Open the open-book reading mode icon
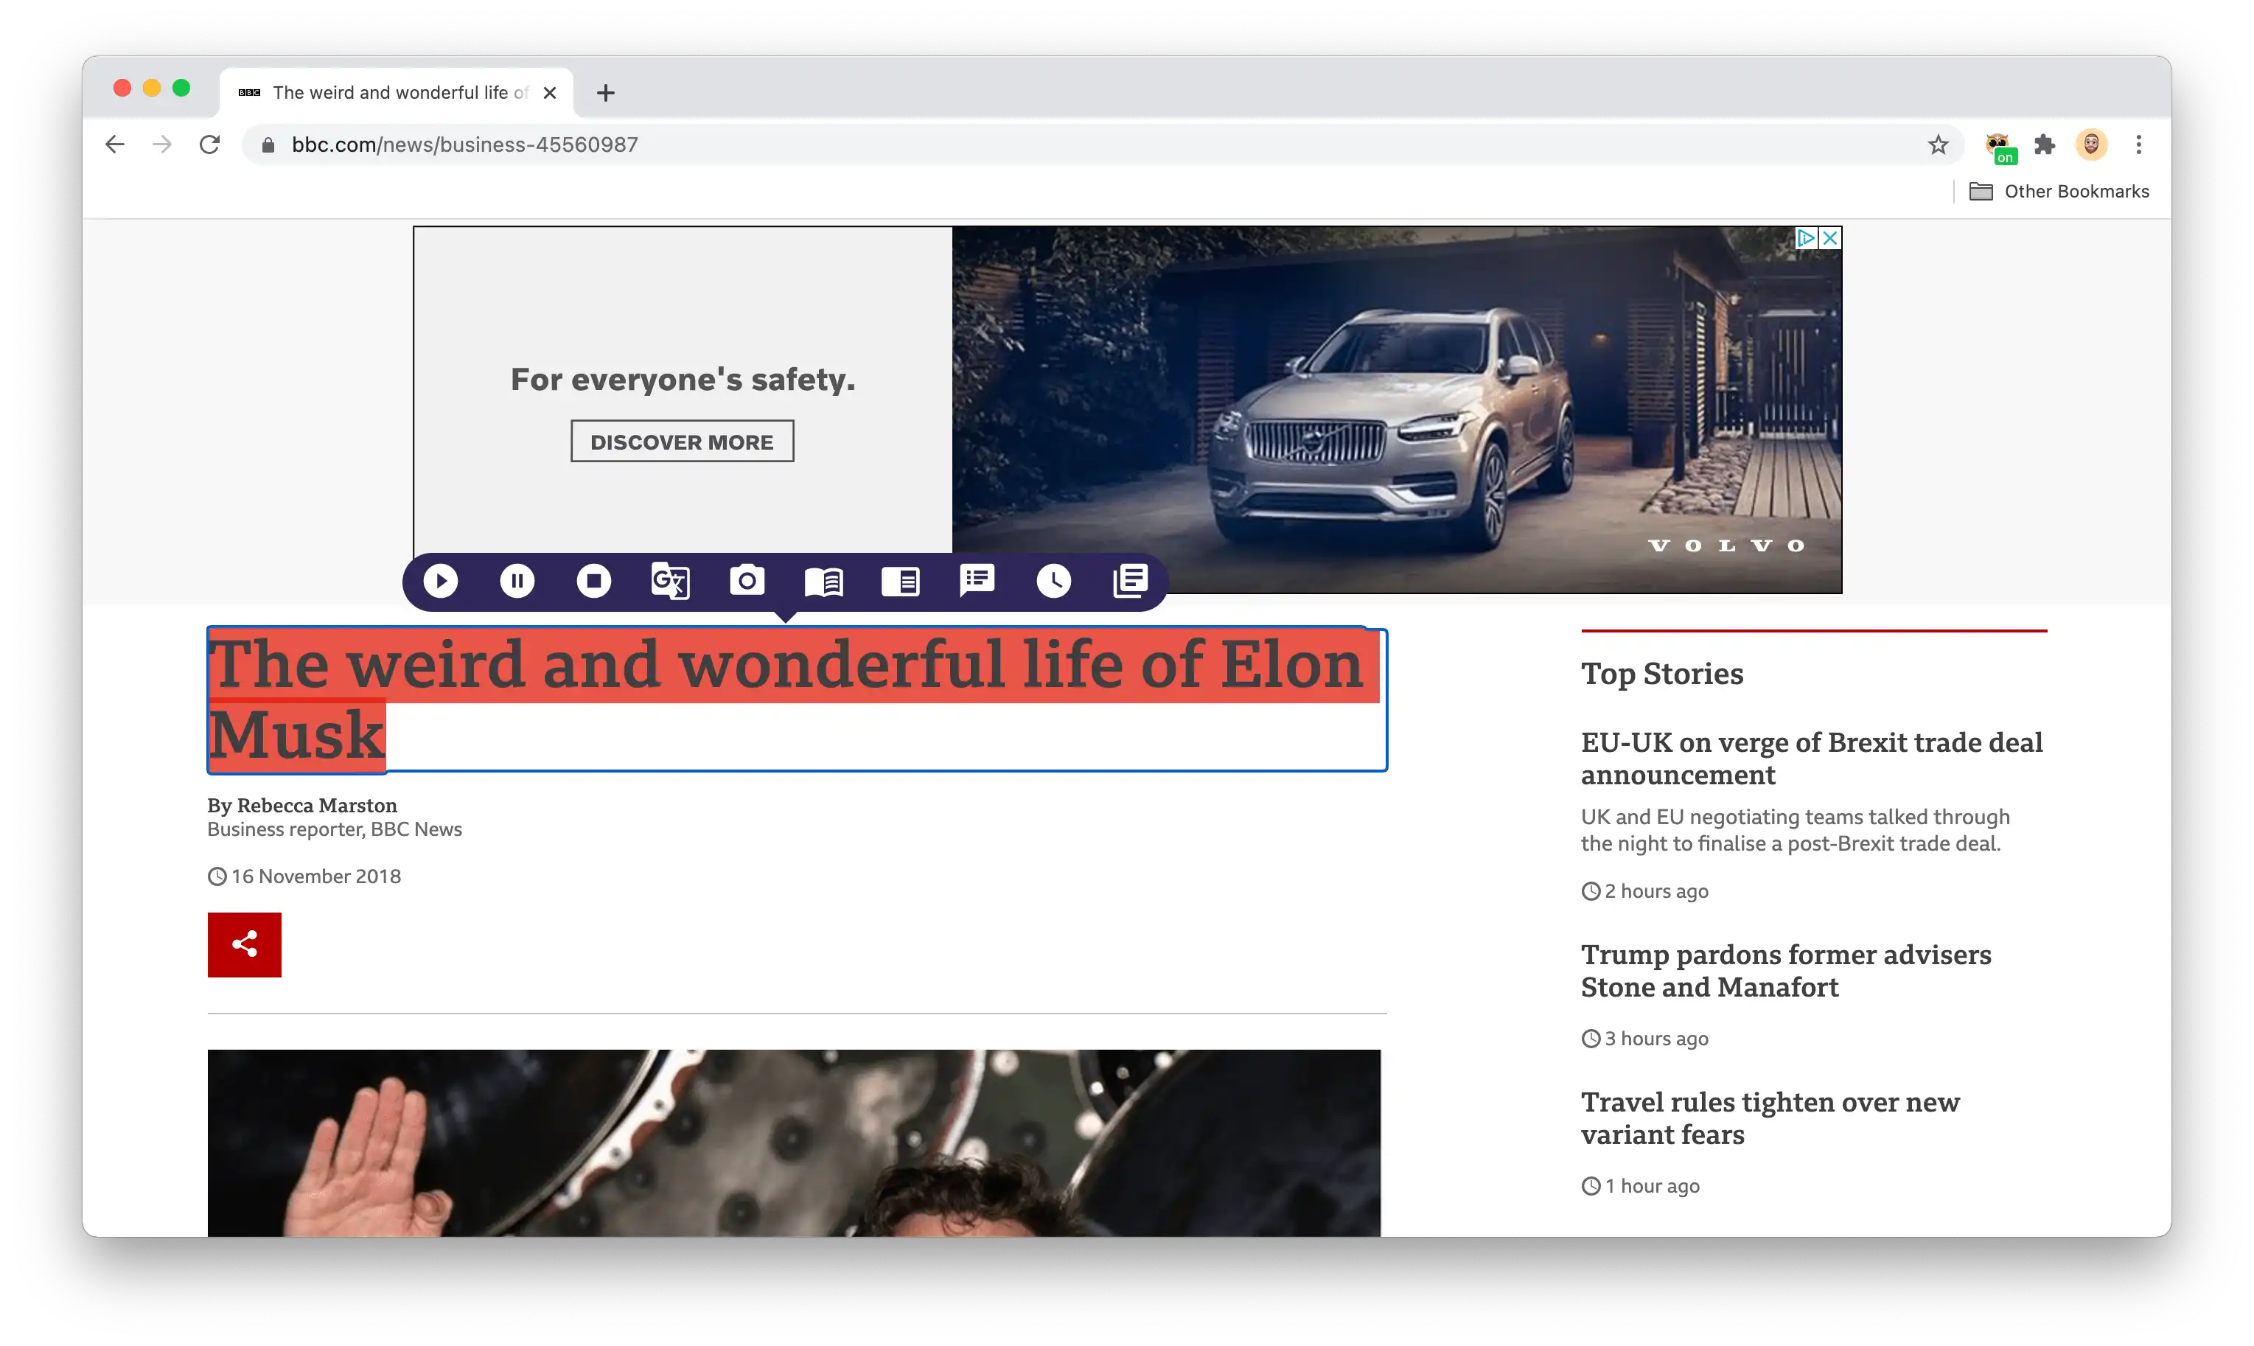 [824, 582]
